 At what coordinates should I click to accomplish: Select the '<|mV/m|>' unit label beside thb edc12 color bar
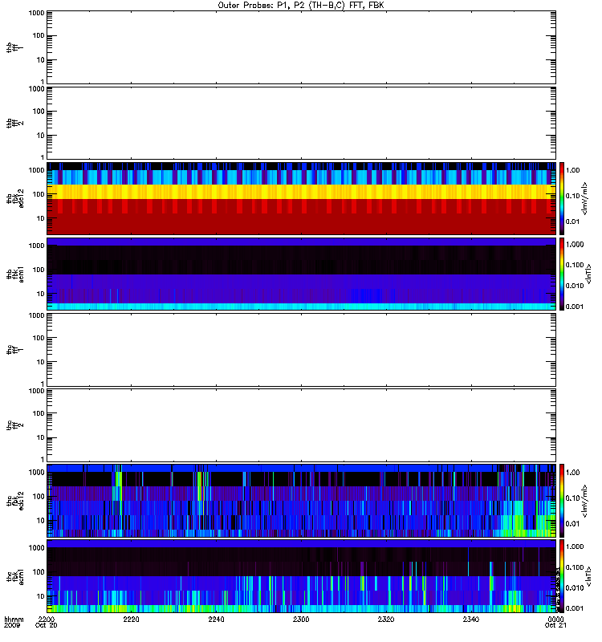[x=585, y=198]
